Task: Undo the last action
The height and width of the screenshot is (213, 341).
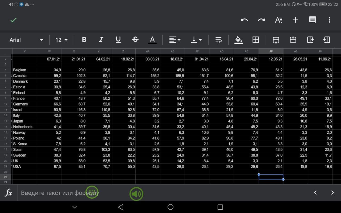Action: click(244, 20)
